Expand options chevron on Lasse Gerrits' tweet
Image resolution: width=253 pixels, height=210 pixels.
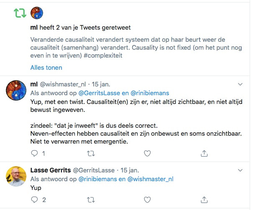point(240,170)
